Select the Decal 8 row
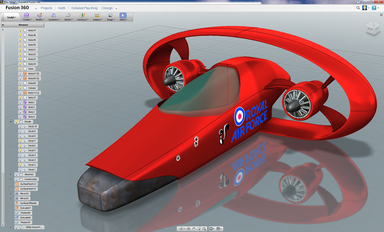Viewport: 384px width, 232px height. pyautogui.click(x=28, y=136)
